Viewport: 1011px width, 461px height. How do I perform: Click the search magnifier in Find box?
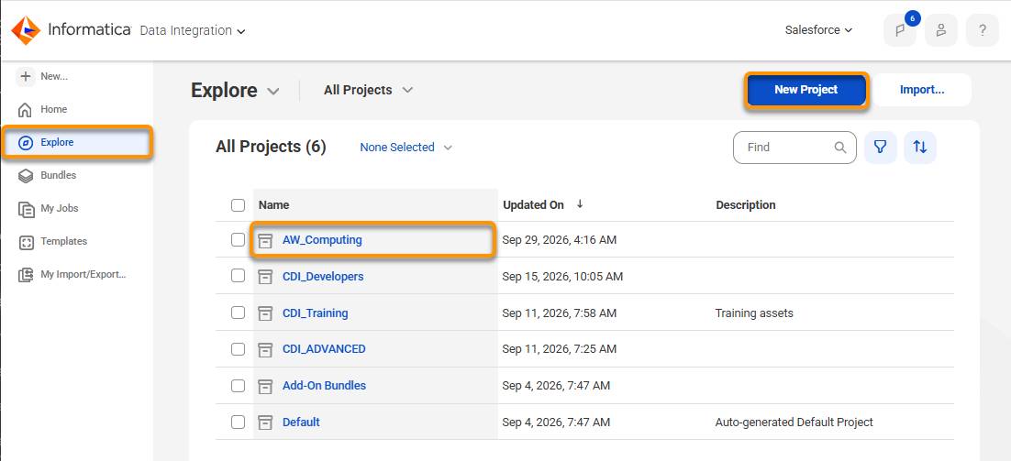pyautogui.click(x=840, y=148)
